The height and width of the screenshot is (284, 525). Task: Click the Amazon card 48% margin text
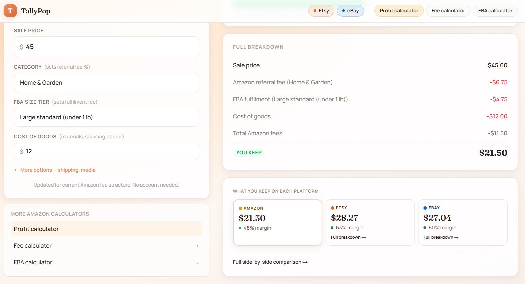click(257, 228)
